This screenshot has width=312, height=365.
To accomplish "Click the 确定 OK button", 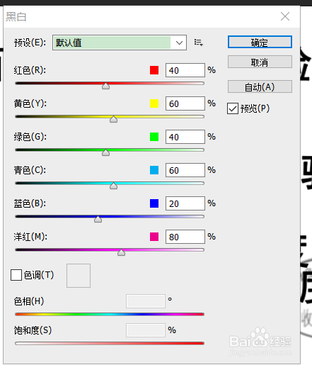I will (x=260, y=42).
